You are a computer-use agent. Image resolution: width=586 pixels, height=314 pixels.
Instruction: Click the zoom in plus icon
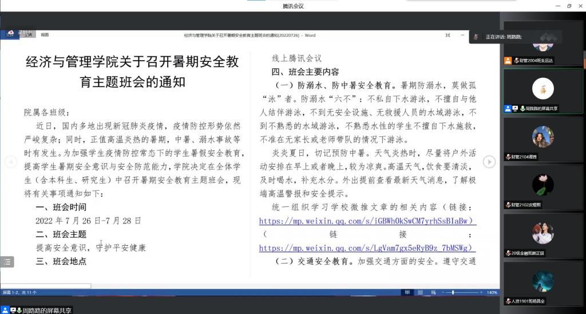(481, 292)
